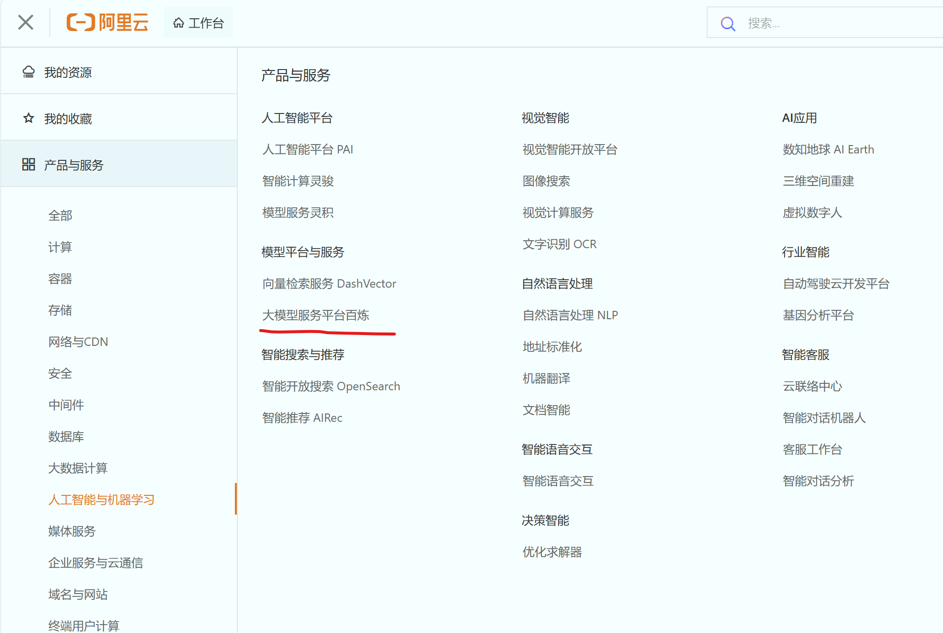Image resolution: width=943 pixels, height=633 pixels.
Task: Open 智能计算灵骏 link
Action: [298, 181]
